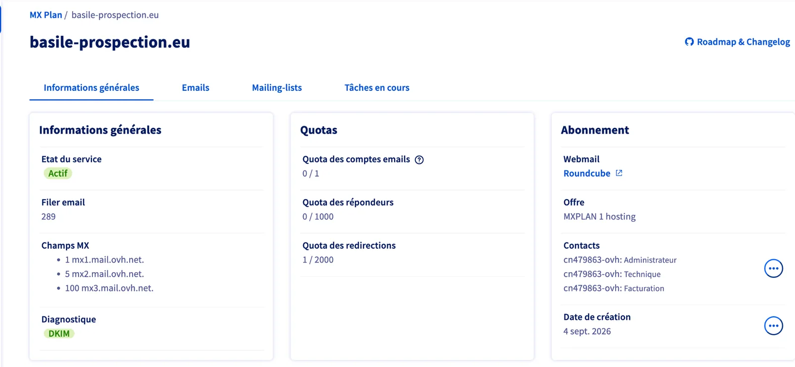Click the Filer email value 289
The height and width of the screenshot is (367, 795).
[x=48, y=217]
